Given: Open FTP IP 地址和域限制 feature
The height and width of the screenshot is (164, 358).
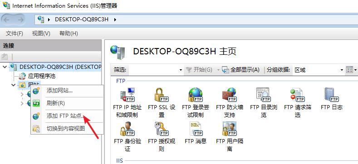Looking at the screenshot, I should pyautogui.click(x=127, y=102).
